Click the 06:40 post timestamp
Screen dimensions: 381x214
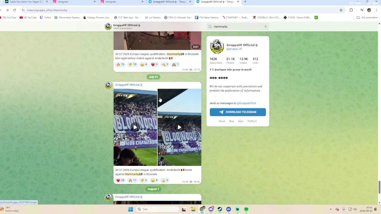coord(197,182)
